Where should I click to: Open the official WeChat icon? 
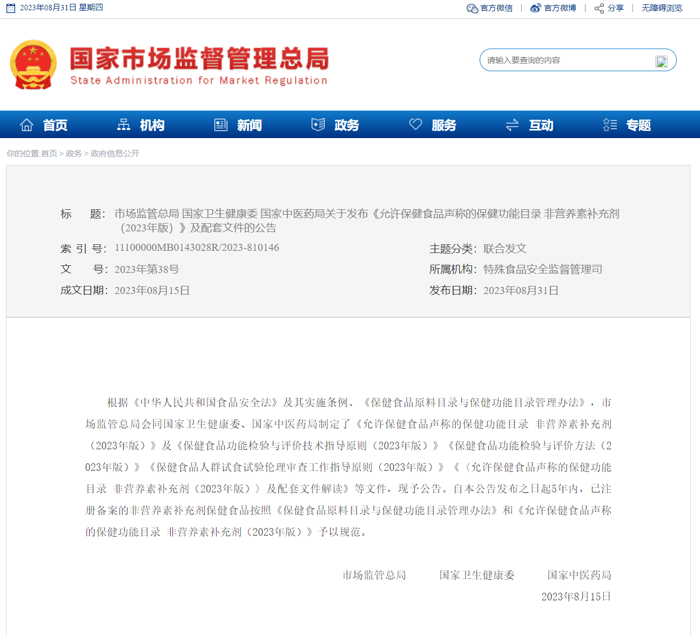point(472,8)
